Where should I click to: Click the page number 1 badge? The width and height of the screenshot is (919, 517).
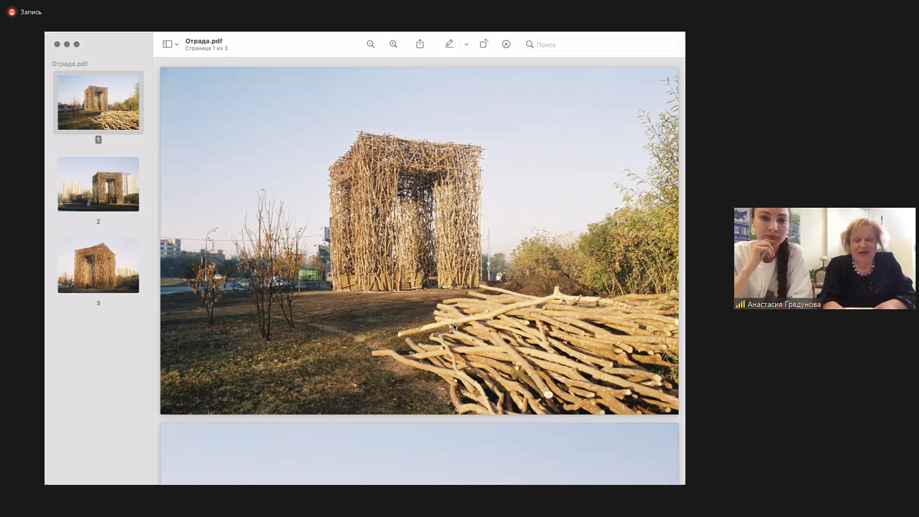point(98,140)
